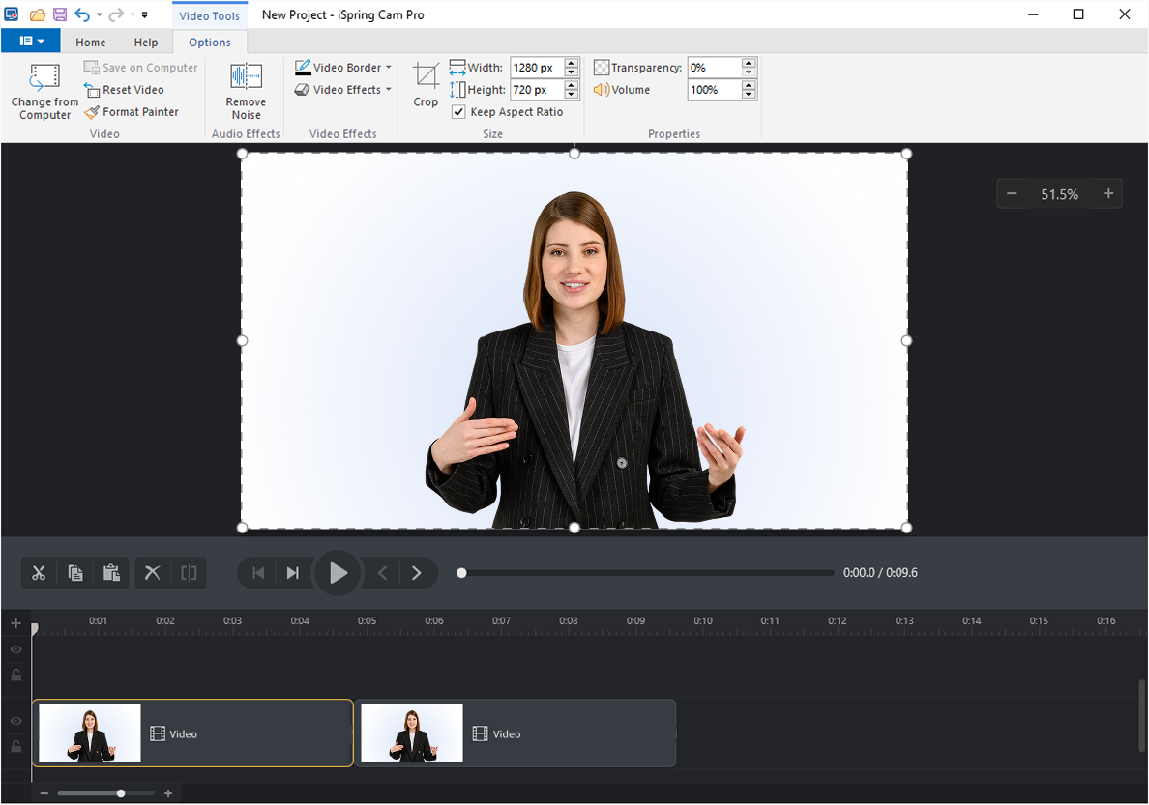The height and width of the screenshot is (805, 1149).
Task: Uncheck the Keep Aspect Ratio checkbox
Action: [x=458, y=111]
